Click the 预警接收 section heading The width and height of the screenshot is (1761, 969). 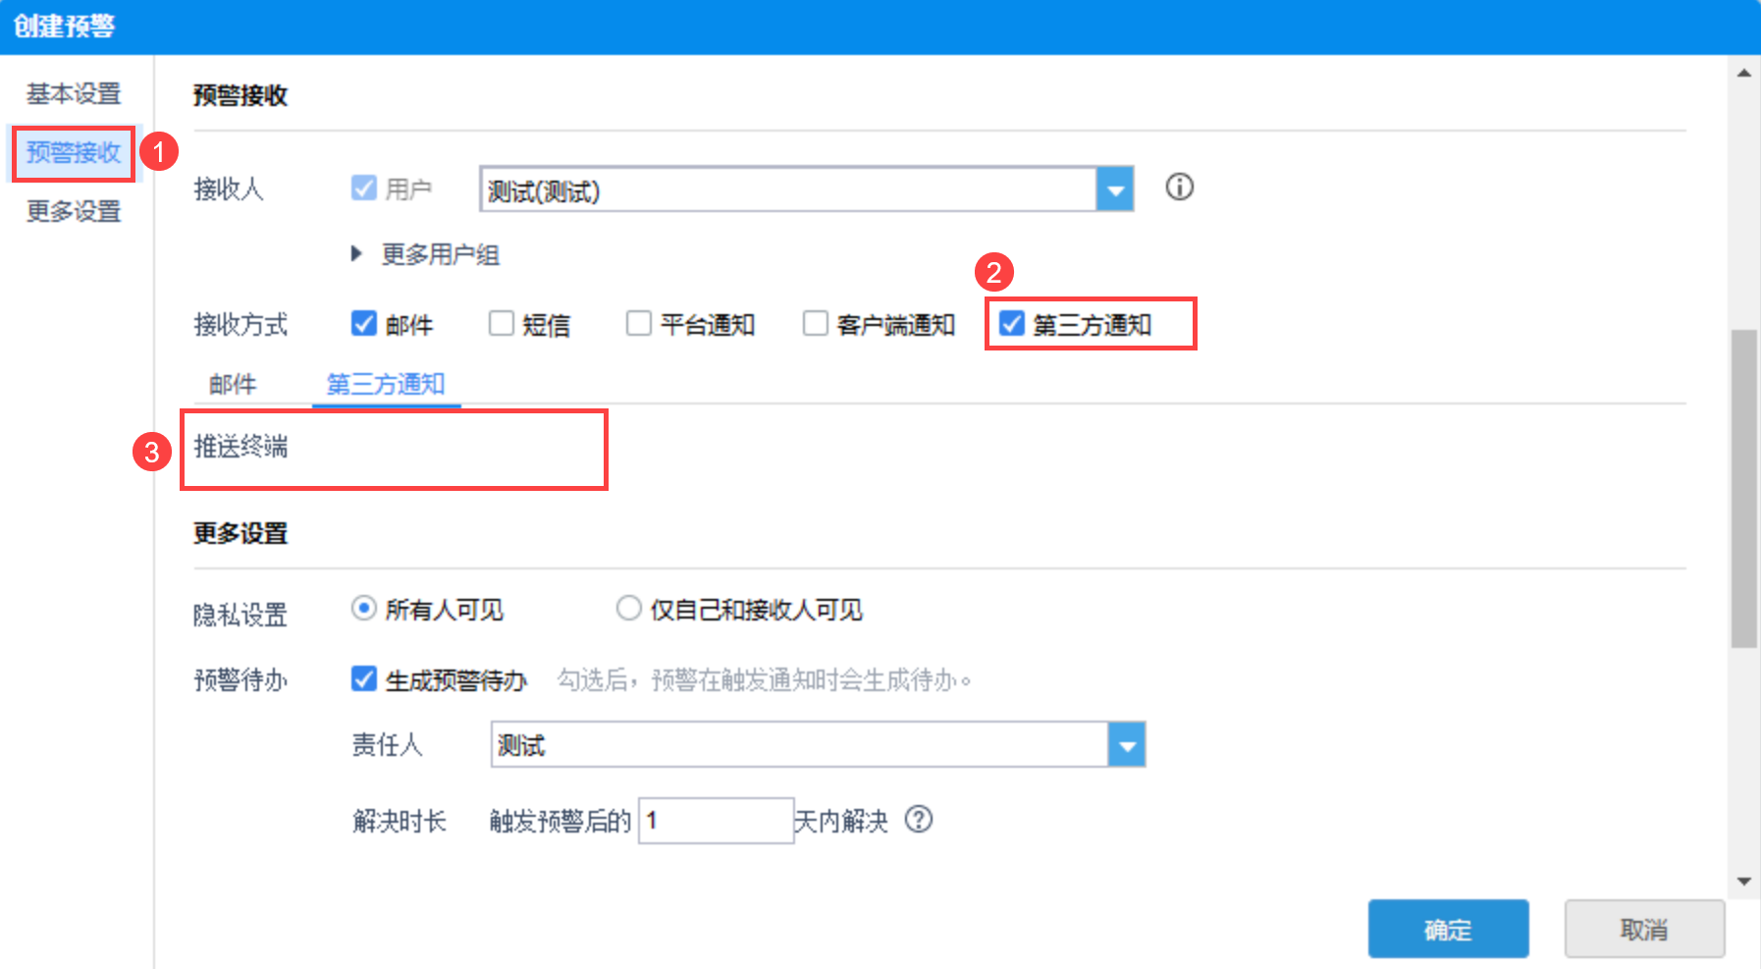[240, 95]
